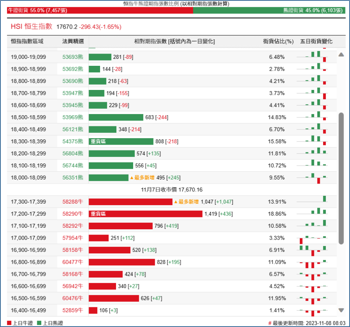
Task: Open the 53693熊 certificate link
Action: [x=73, y=57]
